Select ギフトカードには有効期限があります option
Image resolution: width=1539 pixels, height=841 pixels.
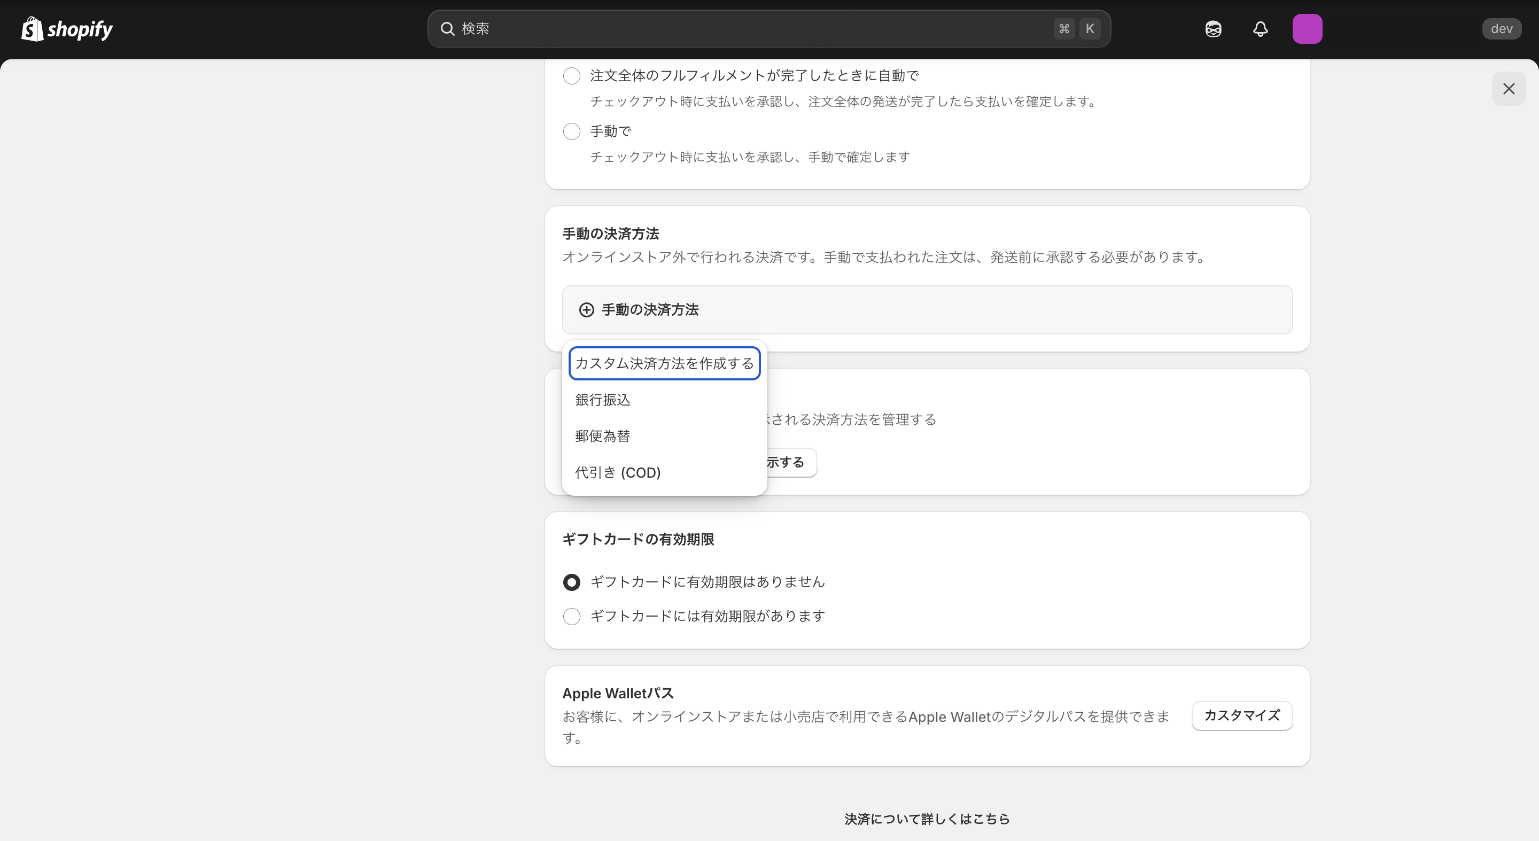[x=571, y=616]
